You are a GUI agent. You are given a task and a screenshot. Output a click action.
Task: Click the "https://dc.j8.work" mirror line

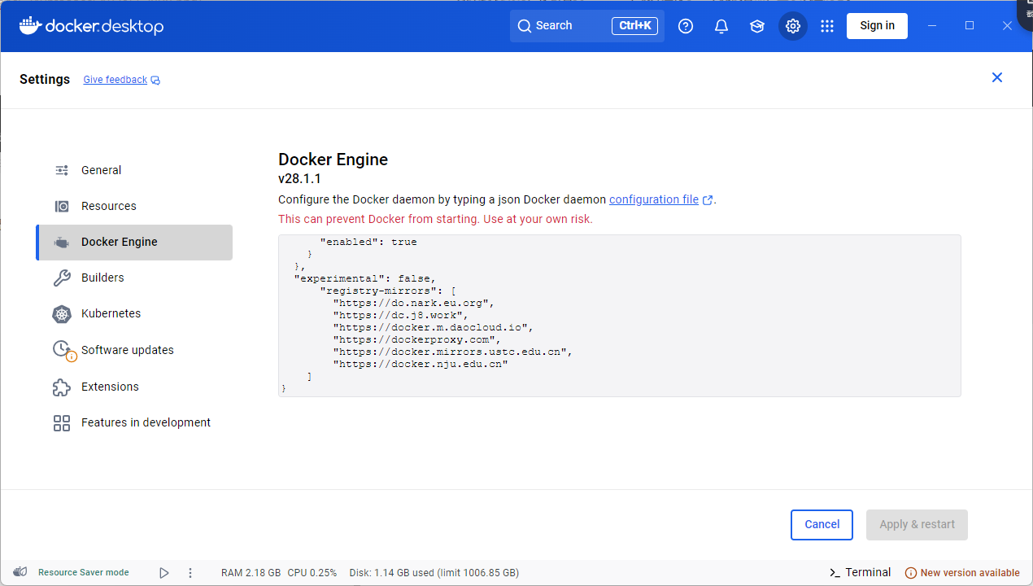(400, 315)
